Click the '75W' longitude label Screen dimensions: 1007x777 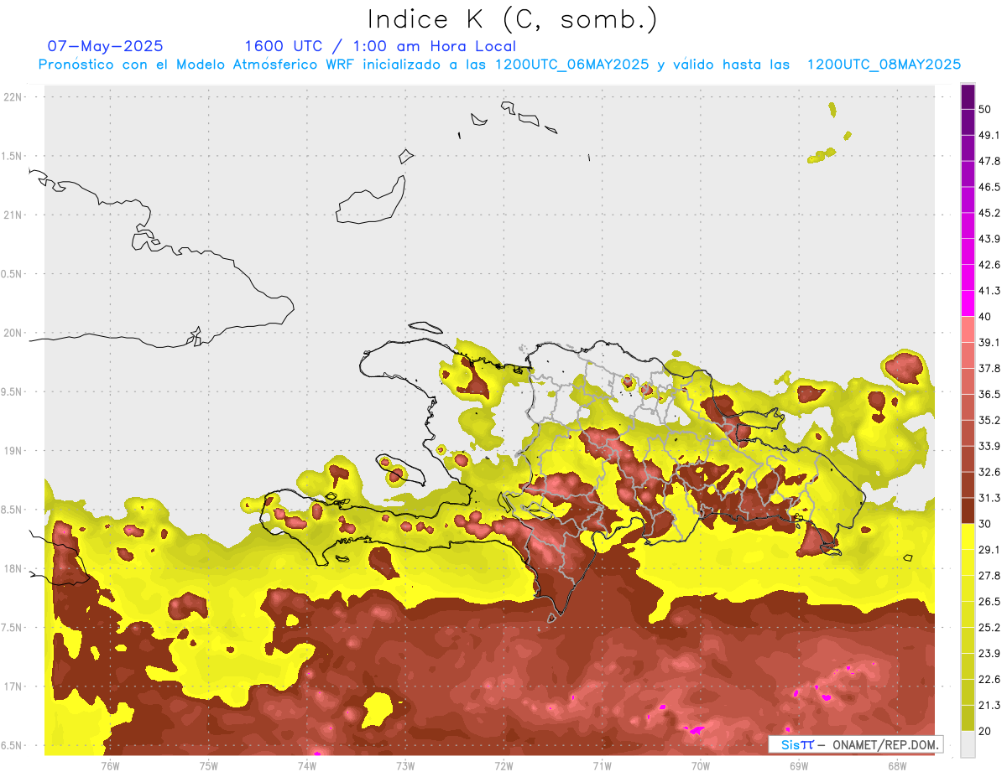point(208,765)
